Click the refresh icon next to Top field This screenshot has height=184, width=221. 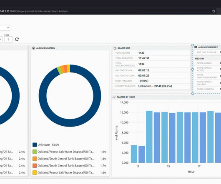pos(17,40)
